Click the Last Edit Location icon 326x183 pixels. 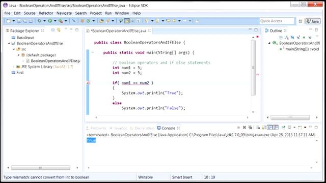(168, 21)
